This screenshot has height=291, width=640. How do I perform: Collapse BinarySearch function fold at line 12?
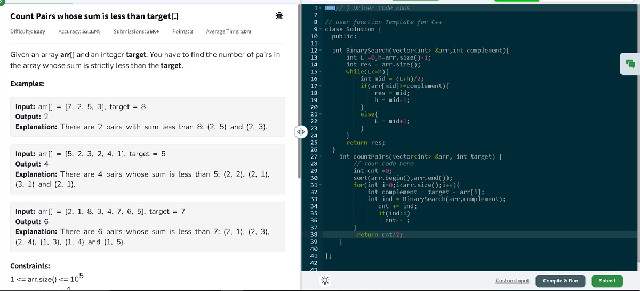(x=322, y=51)
